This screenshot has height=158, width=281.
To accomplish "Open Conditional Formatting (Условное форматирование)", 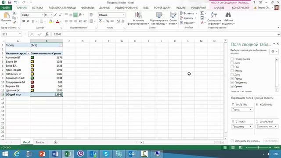I will tap(138, 18).
